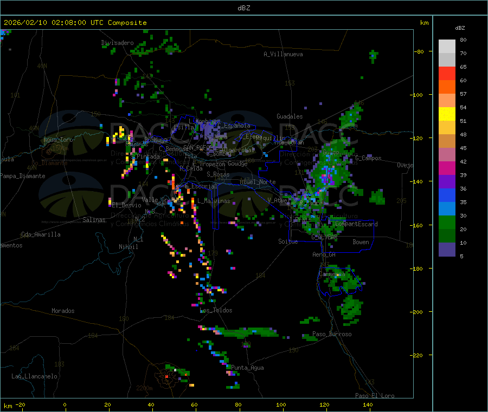Select the magenta 39-42 dBZ swatch

click(447, 168)
